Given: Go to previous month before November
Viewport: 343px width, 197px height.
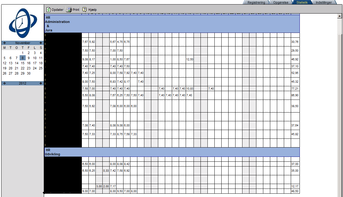Looking at the screenshot, I should click(4, 43).
